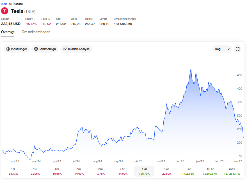Screen dimensions: 247x180
Task: Follow the Aktie breadcrumb link
Action: click(x=4, y=4)
